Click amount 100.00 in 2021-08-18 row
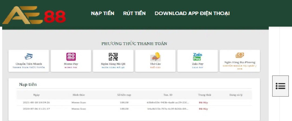292x121 pixels. point(124,102)
